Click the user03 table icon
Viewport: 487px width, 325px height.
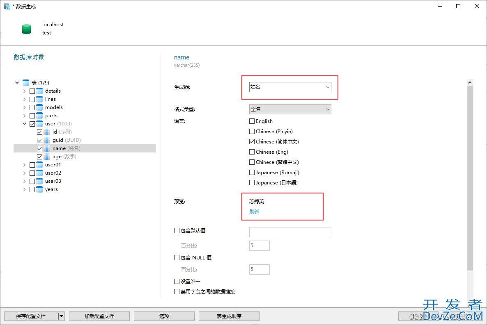39,181
